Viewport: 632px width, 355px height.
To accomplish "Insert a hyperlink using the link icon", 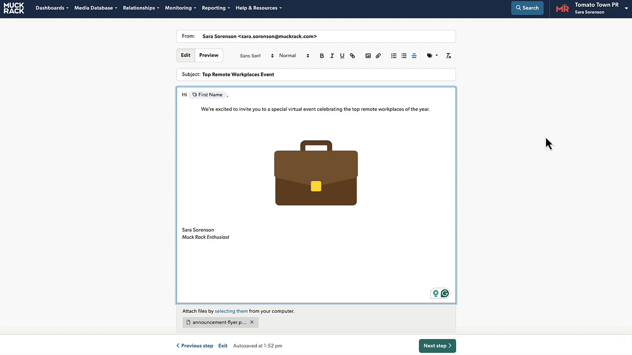I will (352, 56).
